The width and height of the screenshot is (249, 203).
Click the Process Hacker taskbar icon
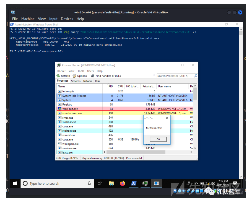tap(145, 183)
